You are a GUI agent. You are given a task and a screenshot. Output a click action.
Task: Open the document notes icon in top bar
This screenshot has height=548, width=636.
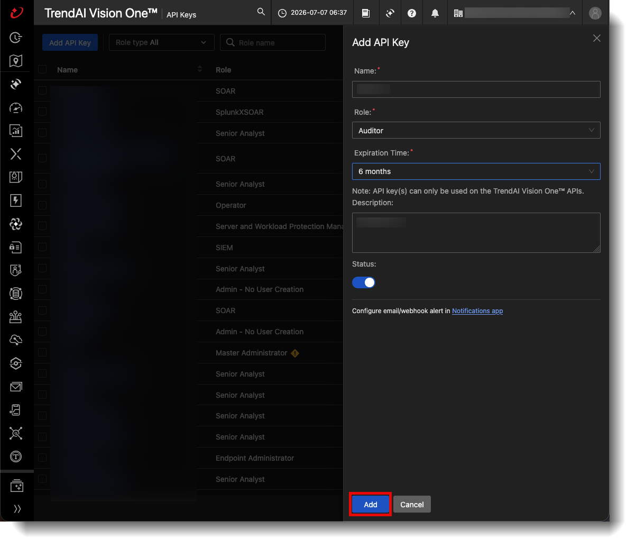[366, 13]
